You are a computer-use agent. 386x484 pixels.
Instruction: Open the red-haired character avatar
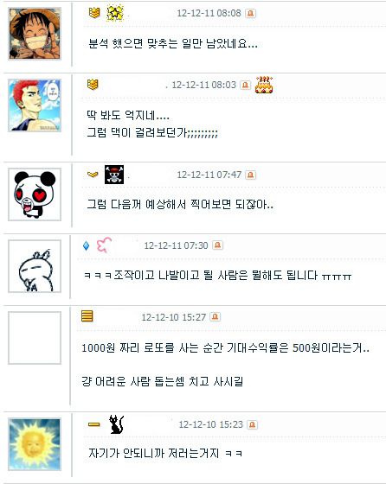[35, 105]
